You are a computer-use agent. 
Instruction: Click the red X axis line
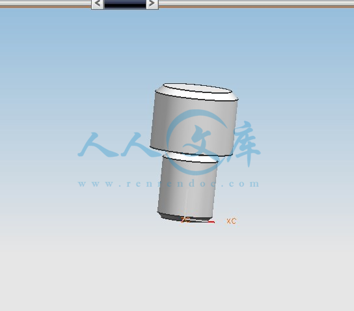(x=211, y=223)
